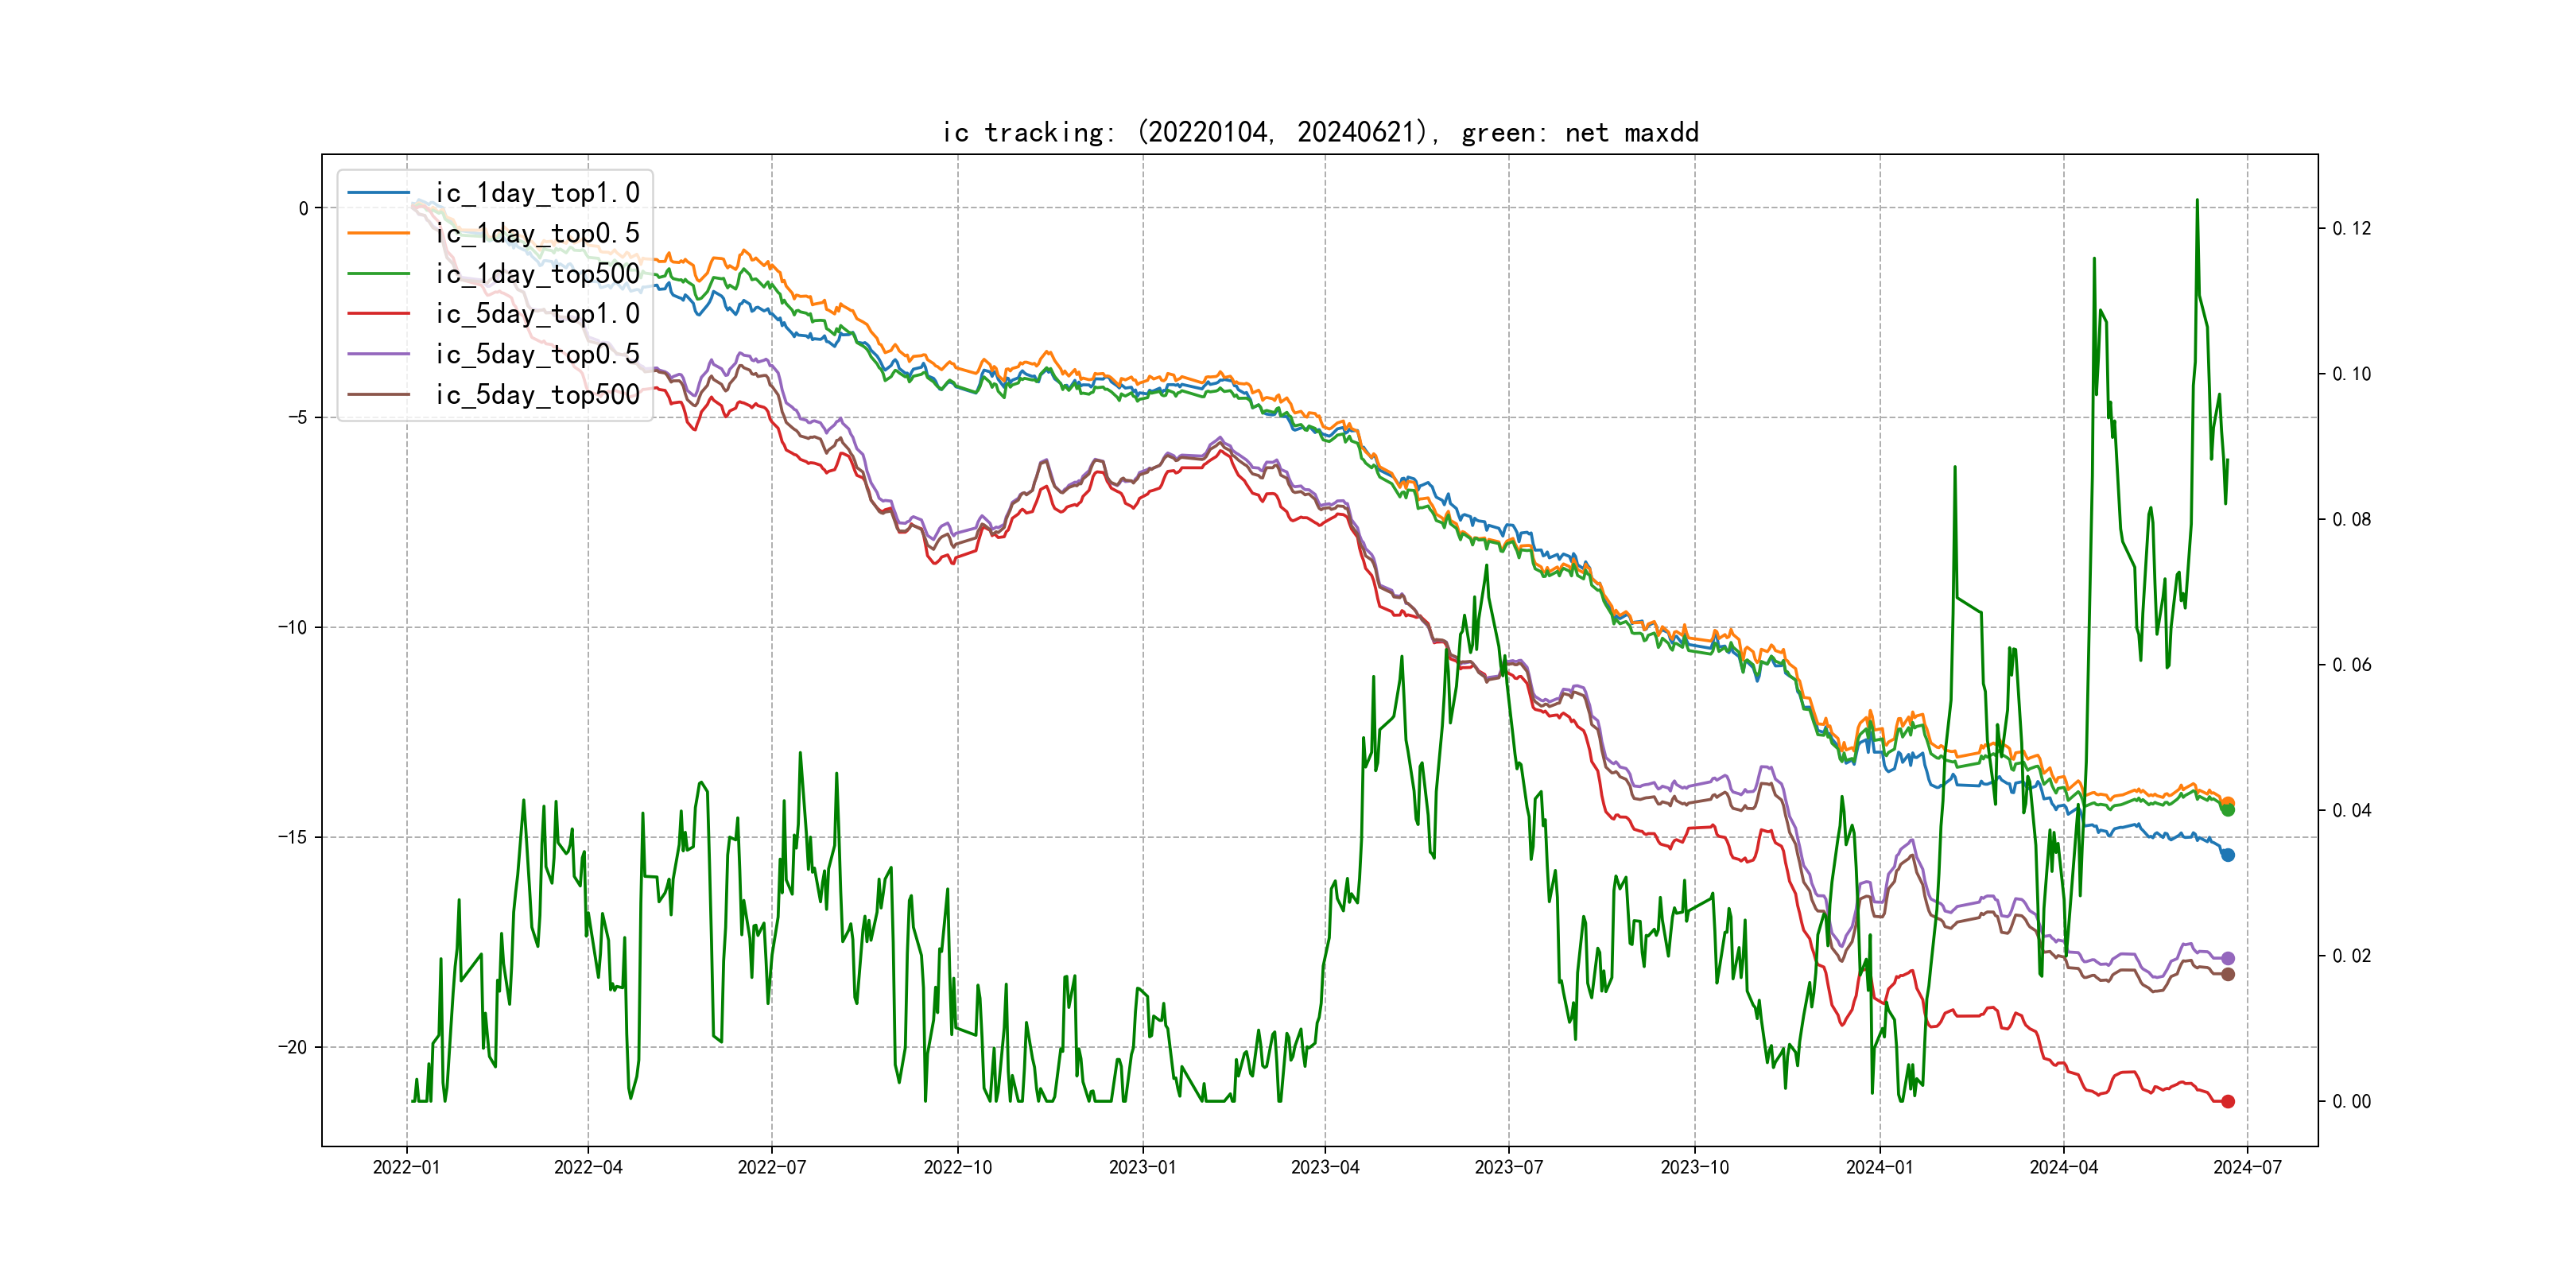Click the blue endpoint marker dot
The width and height of the screenshot is (2576, 1288).
coord(2227,855)
